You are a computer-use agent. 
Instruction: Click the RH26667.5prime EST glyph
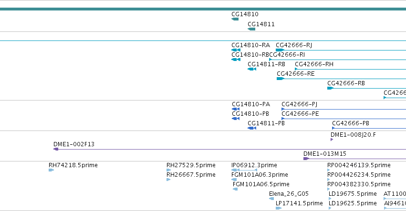pos(168,180)
